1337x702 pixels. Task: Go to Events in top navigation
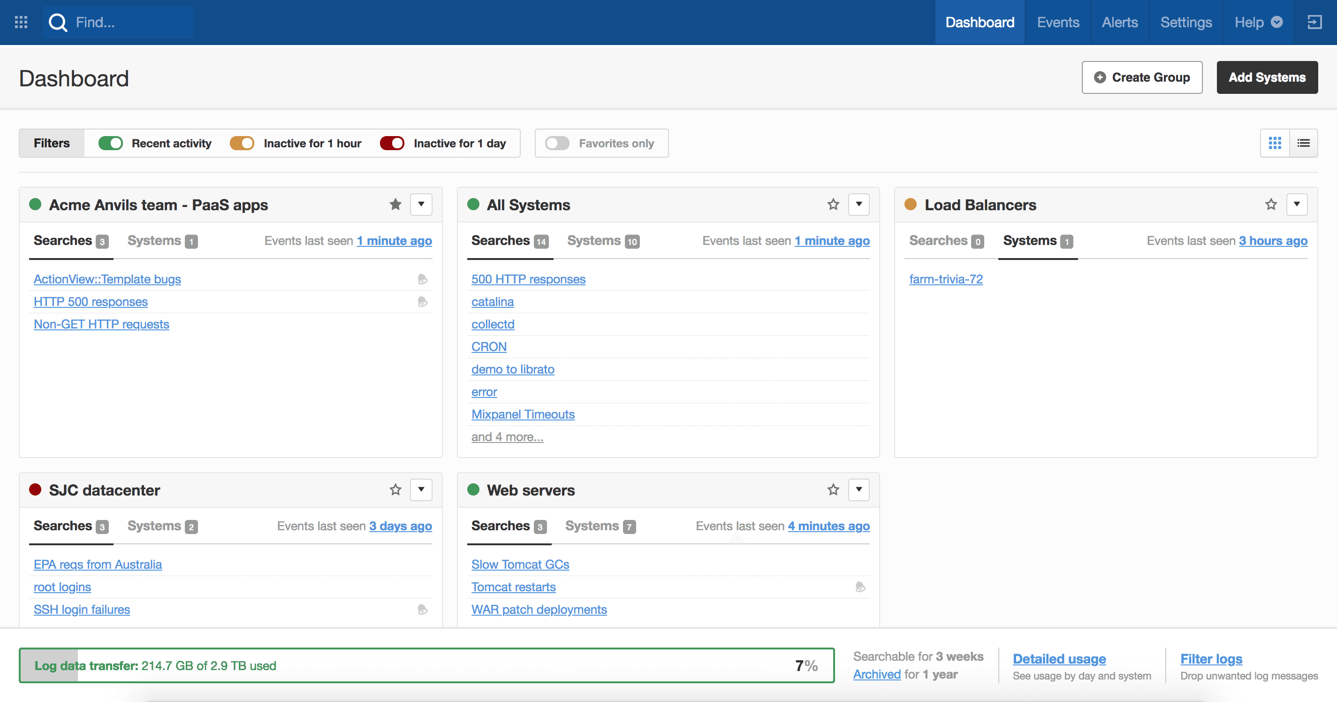1058,23
